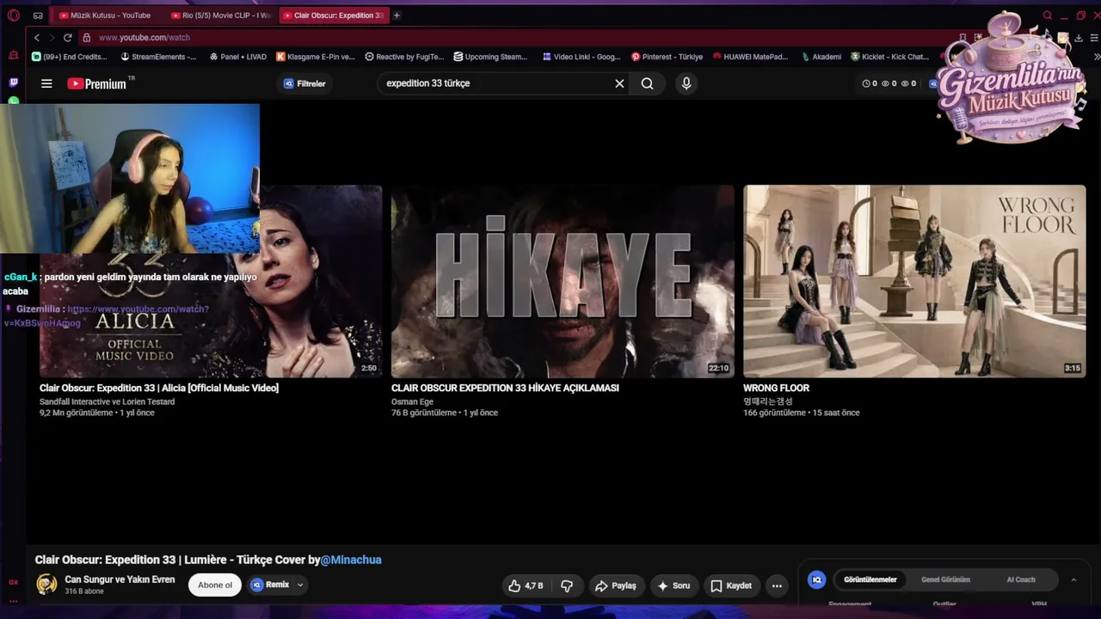This screenshot has height=619, width=1101.
Task: Open the Osman Ege channel name
Action: tap(412, 401)
